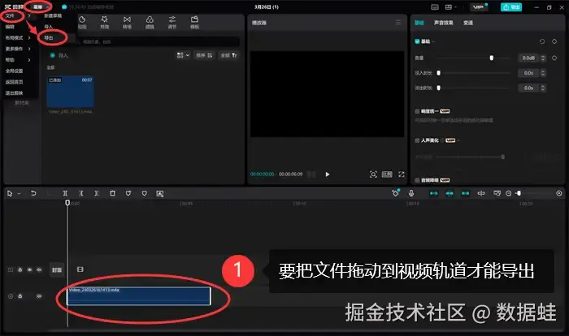
Task: Open the 调节 adjustment panel icon
Action: click(172, 22)
